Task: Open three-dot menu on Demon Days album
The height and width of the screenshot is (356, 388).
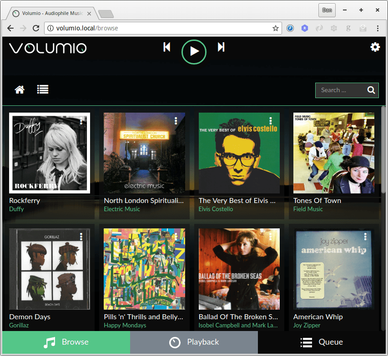Action: tap(81, 237)
